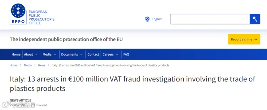267x110 pixels.
Task: Expand the Media menu chevron
Action: tap(55, 54)
